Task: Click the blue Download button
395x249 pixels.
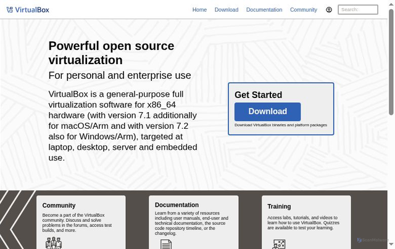Action: (267, 112)
